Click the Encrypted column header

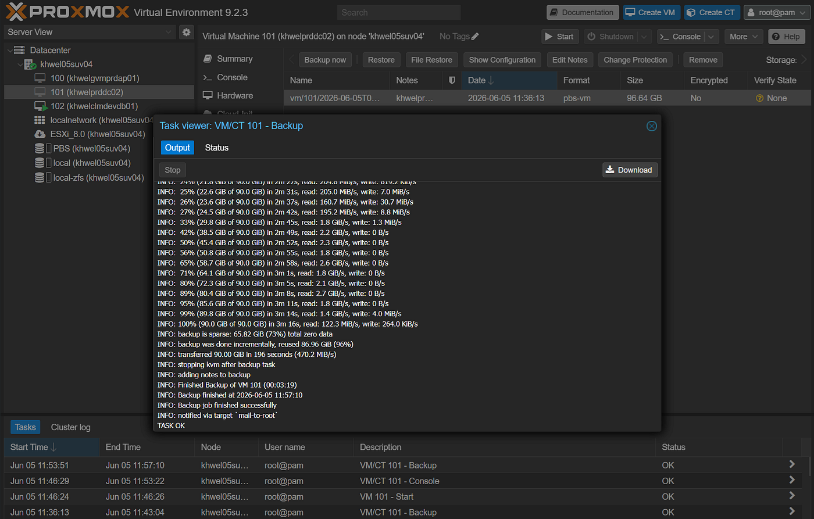(x=716, y=80)
